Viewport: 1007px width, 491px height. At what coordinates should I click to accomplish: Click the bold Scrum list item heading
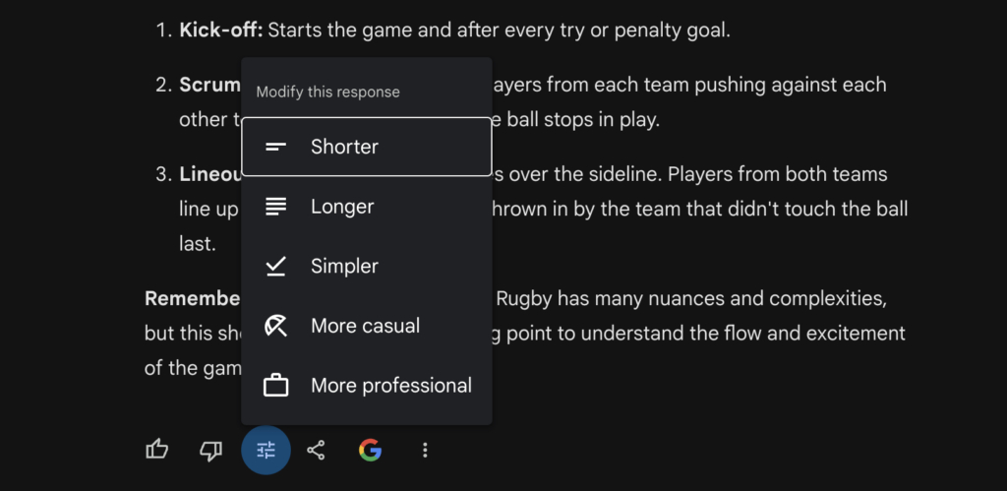click(x=210, y=85)
